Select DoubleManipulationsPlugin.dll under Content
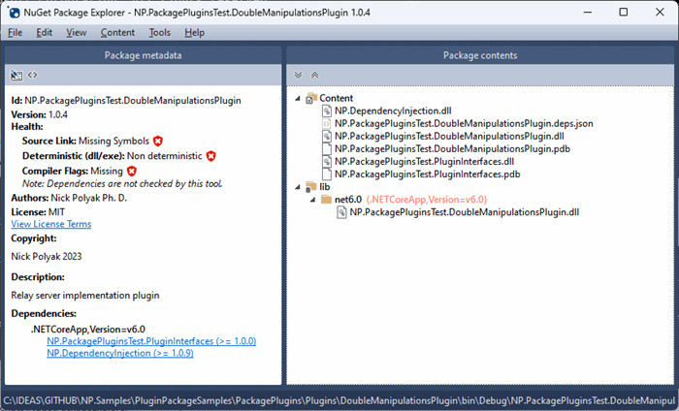679x411 pixels. 449,137
